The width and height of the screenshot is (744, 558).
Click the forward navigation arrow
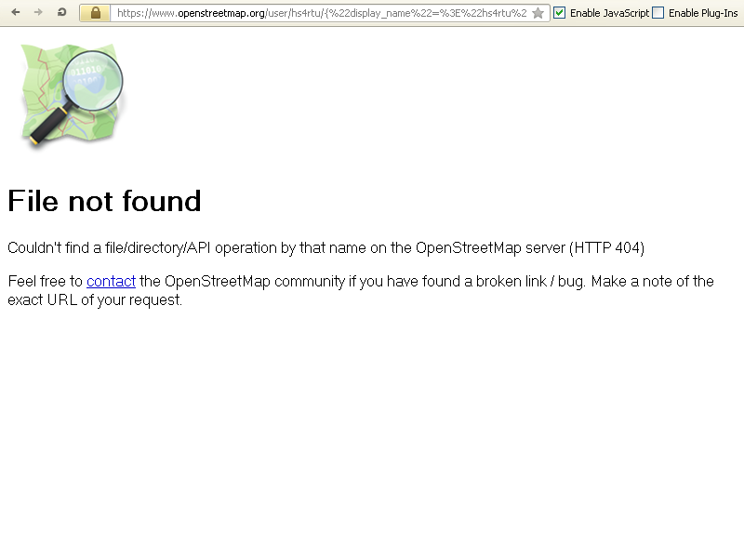point(38,12)
